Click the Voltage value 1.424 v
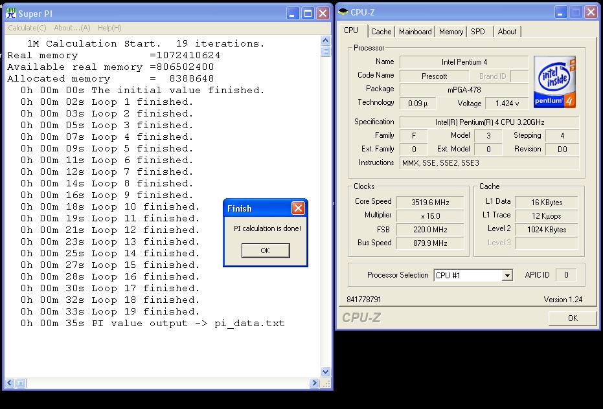 [x=507, y=104]
